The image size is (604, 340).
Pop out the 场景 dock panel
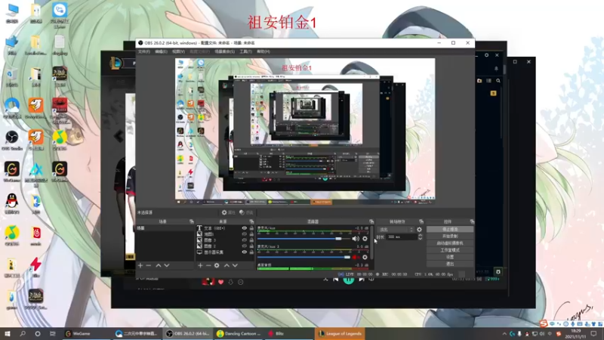pos(192,221)
